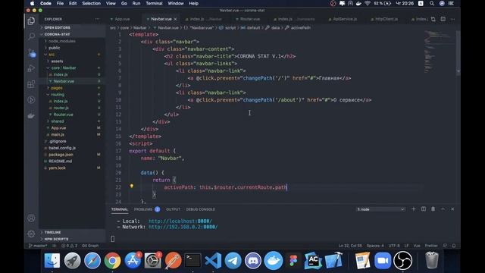
Task: Open the http://192.168.0.2:8080/ network link
Action: (183, 227)
